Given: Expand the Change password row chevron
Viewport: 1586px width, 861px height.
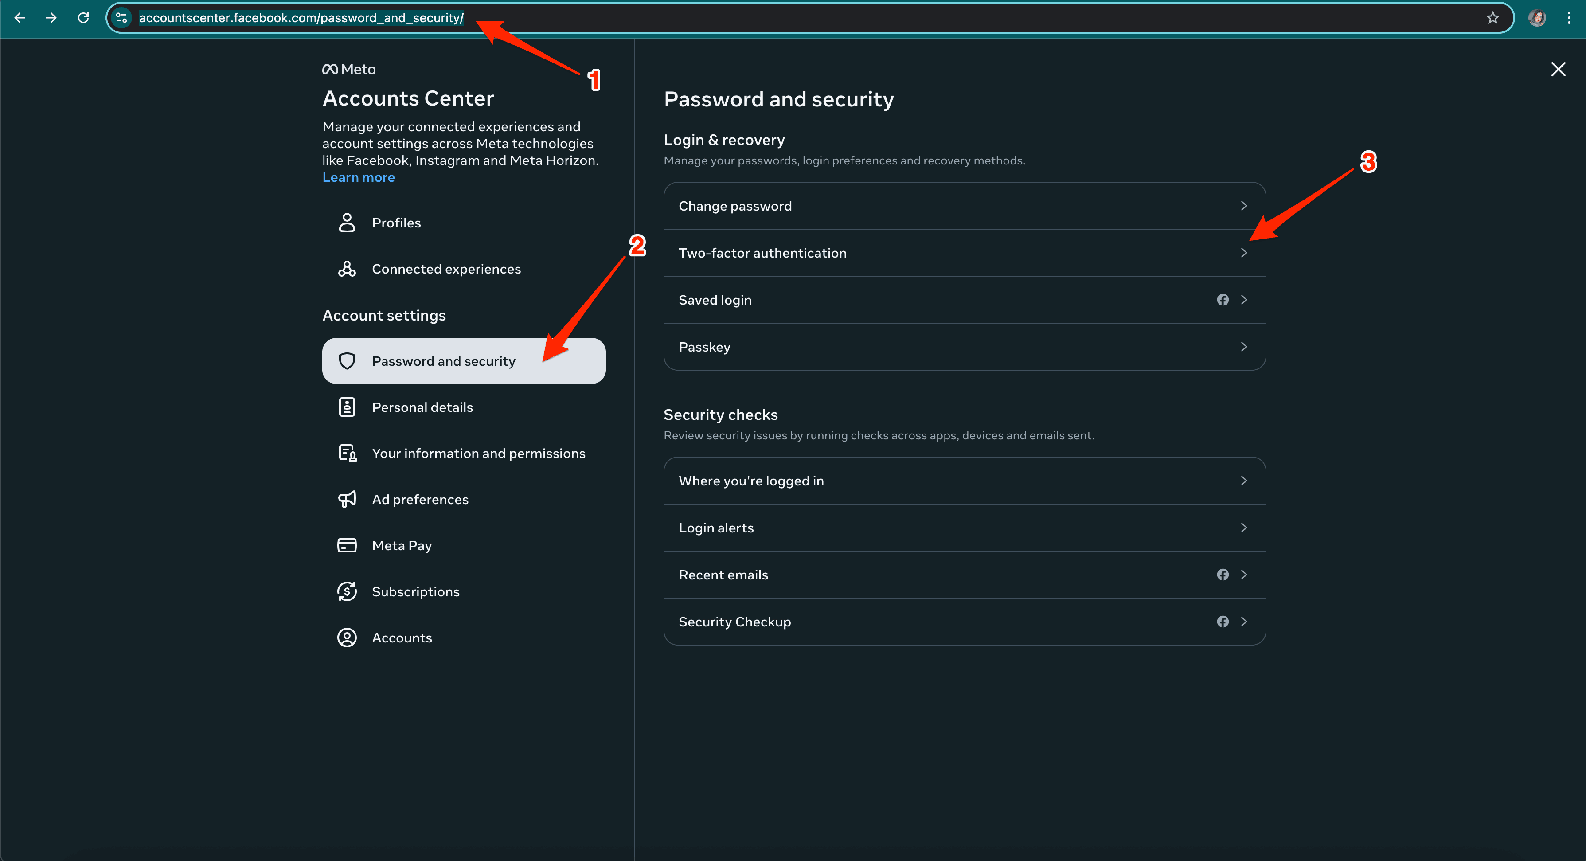Looking at the screenshot, I should (1244, 206).
